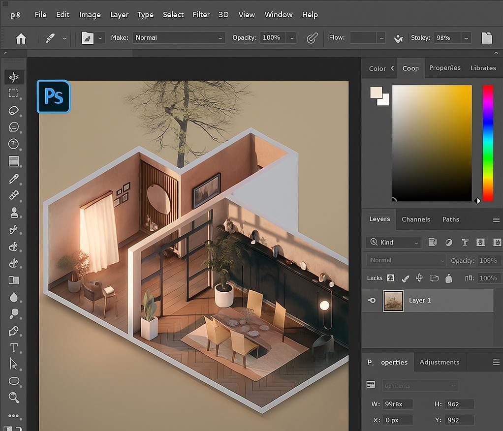Select the Zoom magnifier tool
503x431 pixels.
14,398
